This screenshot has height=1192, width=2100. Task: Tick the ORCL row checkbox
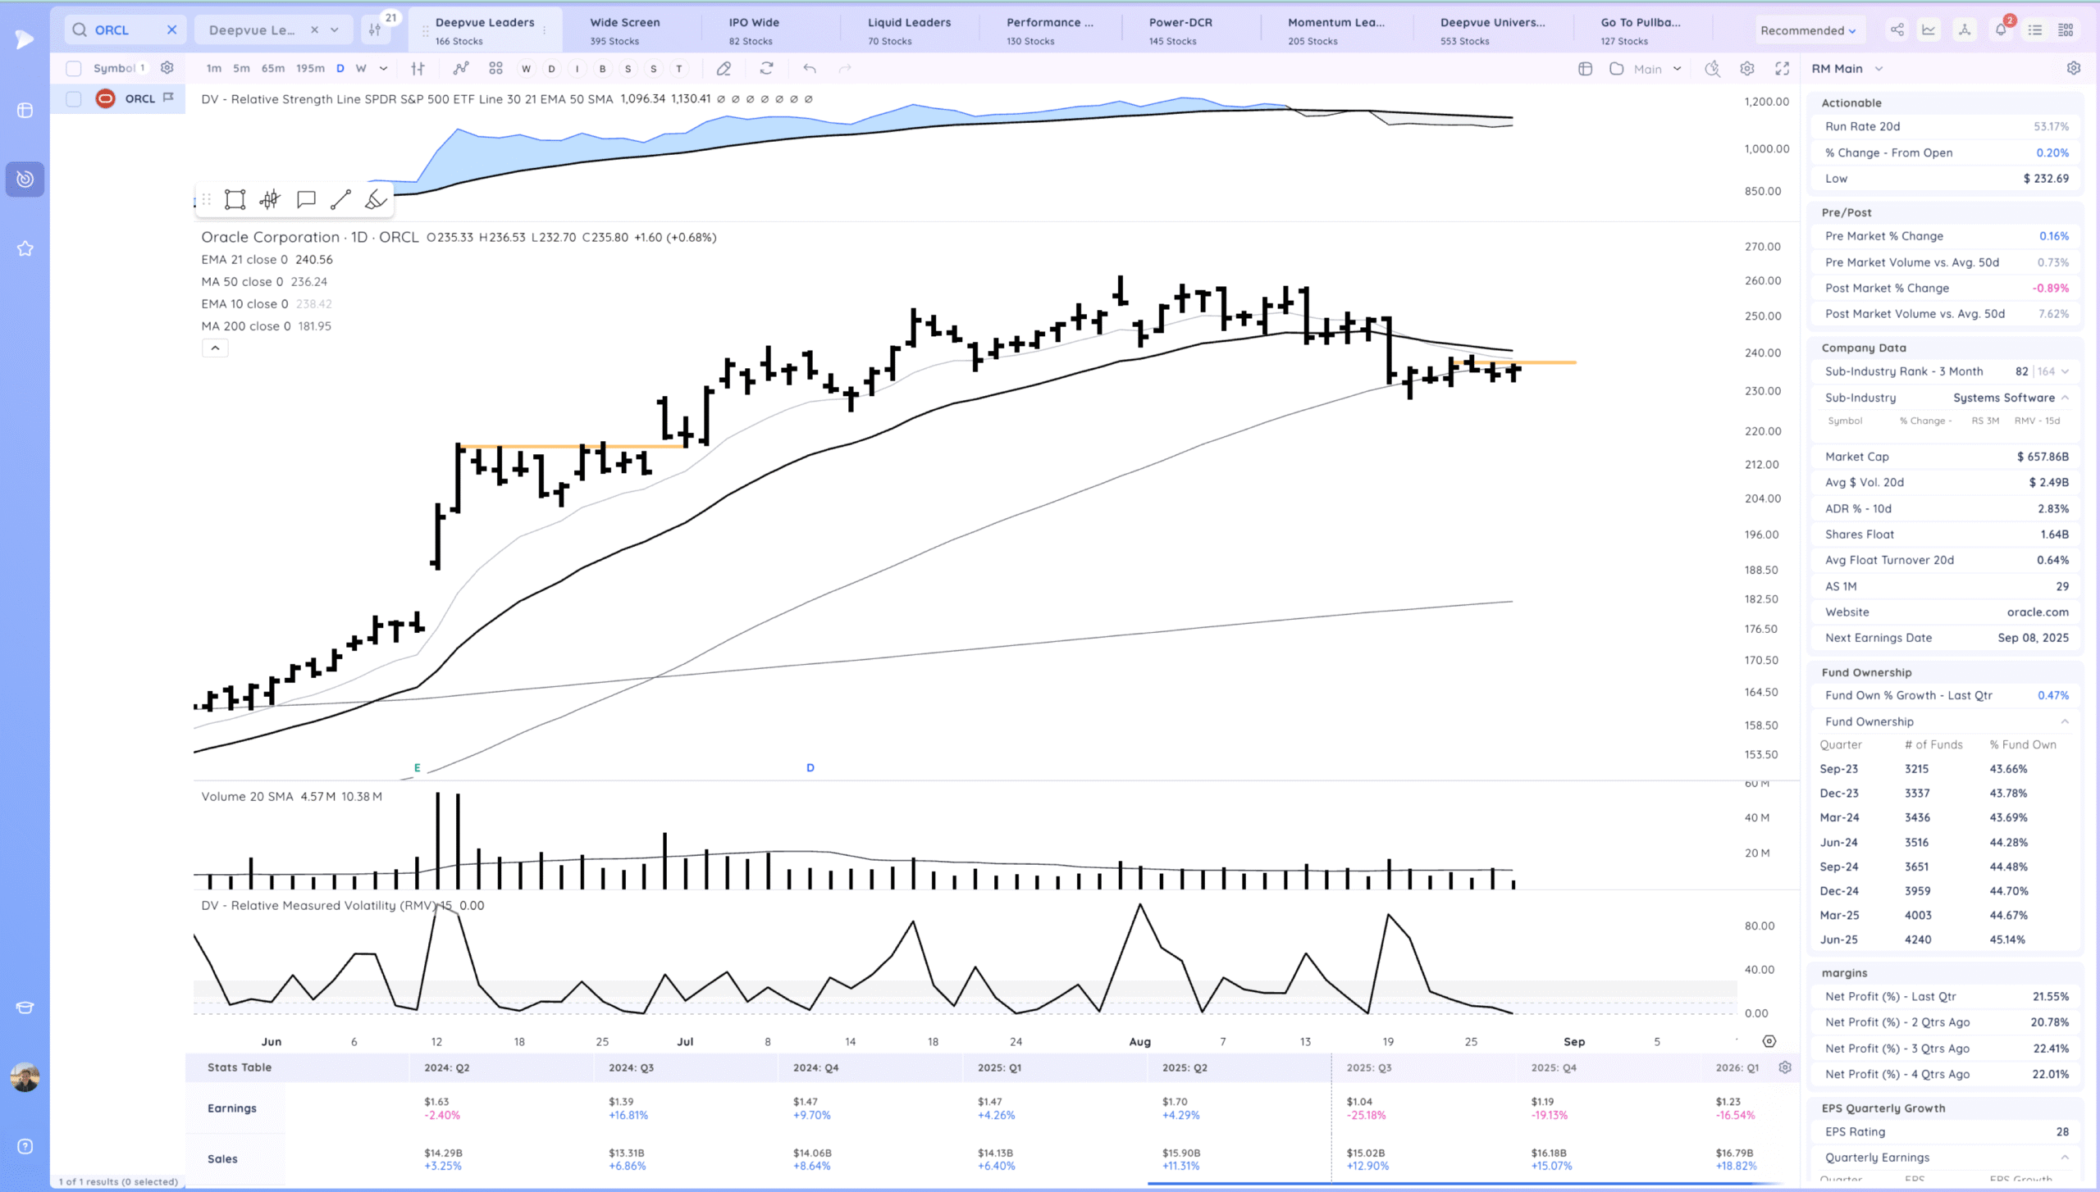(74, 99)
